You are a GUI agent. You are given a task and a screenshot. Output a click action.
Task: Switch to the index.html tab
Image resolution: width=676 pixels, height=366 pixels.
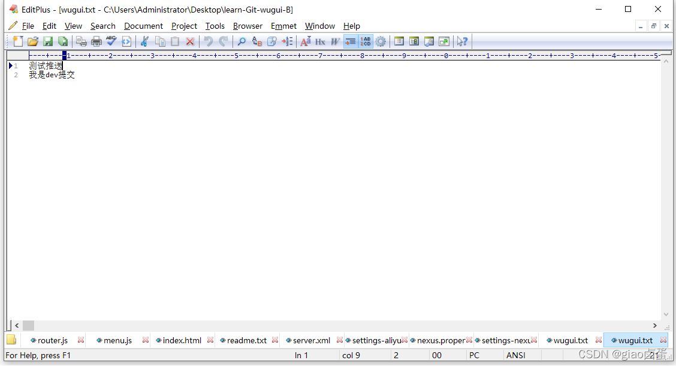pyautogui.click(x=182, y=341)
